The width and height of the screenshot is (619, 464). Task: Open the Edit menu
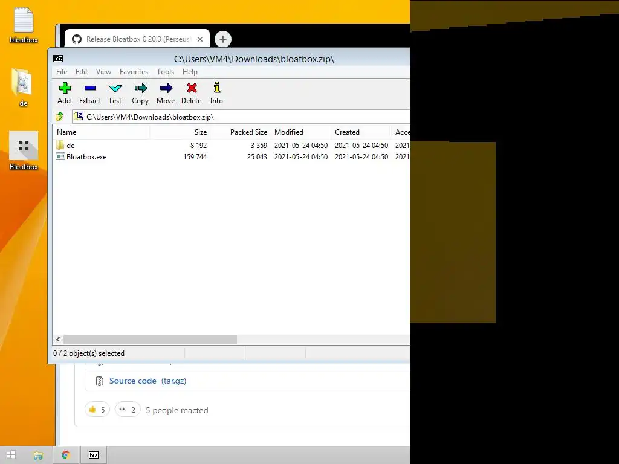tap(82, 72)
